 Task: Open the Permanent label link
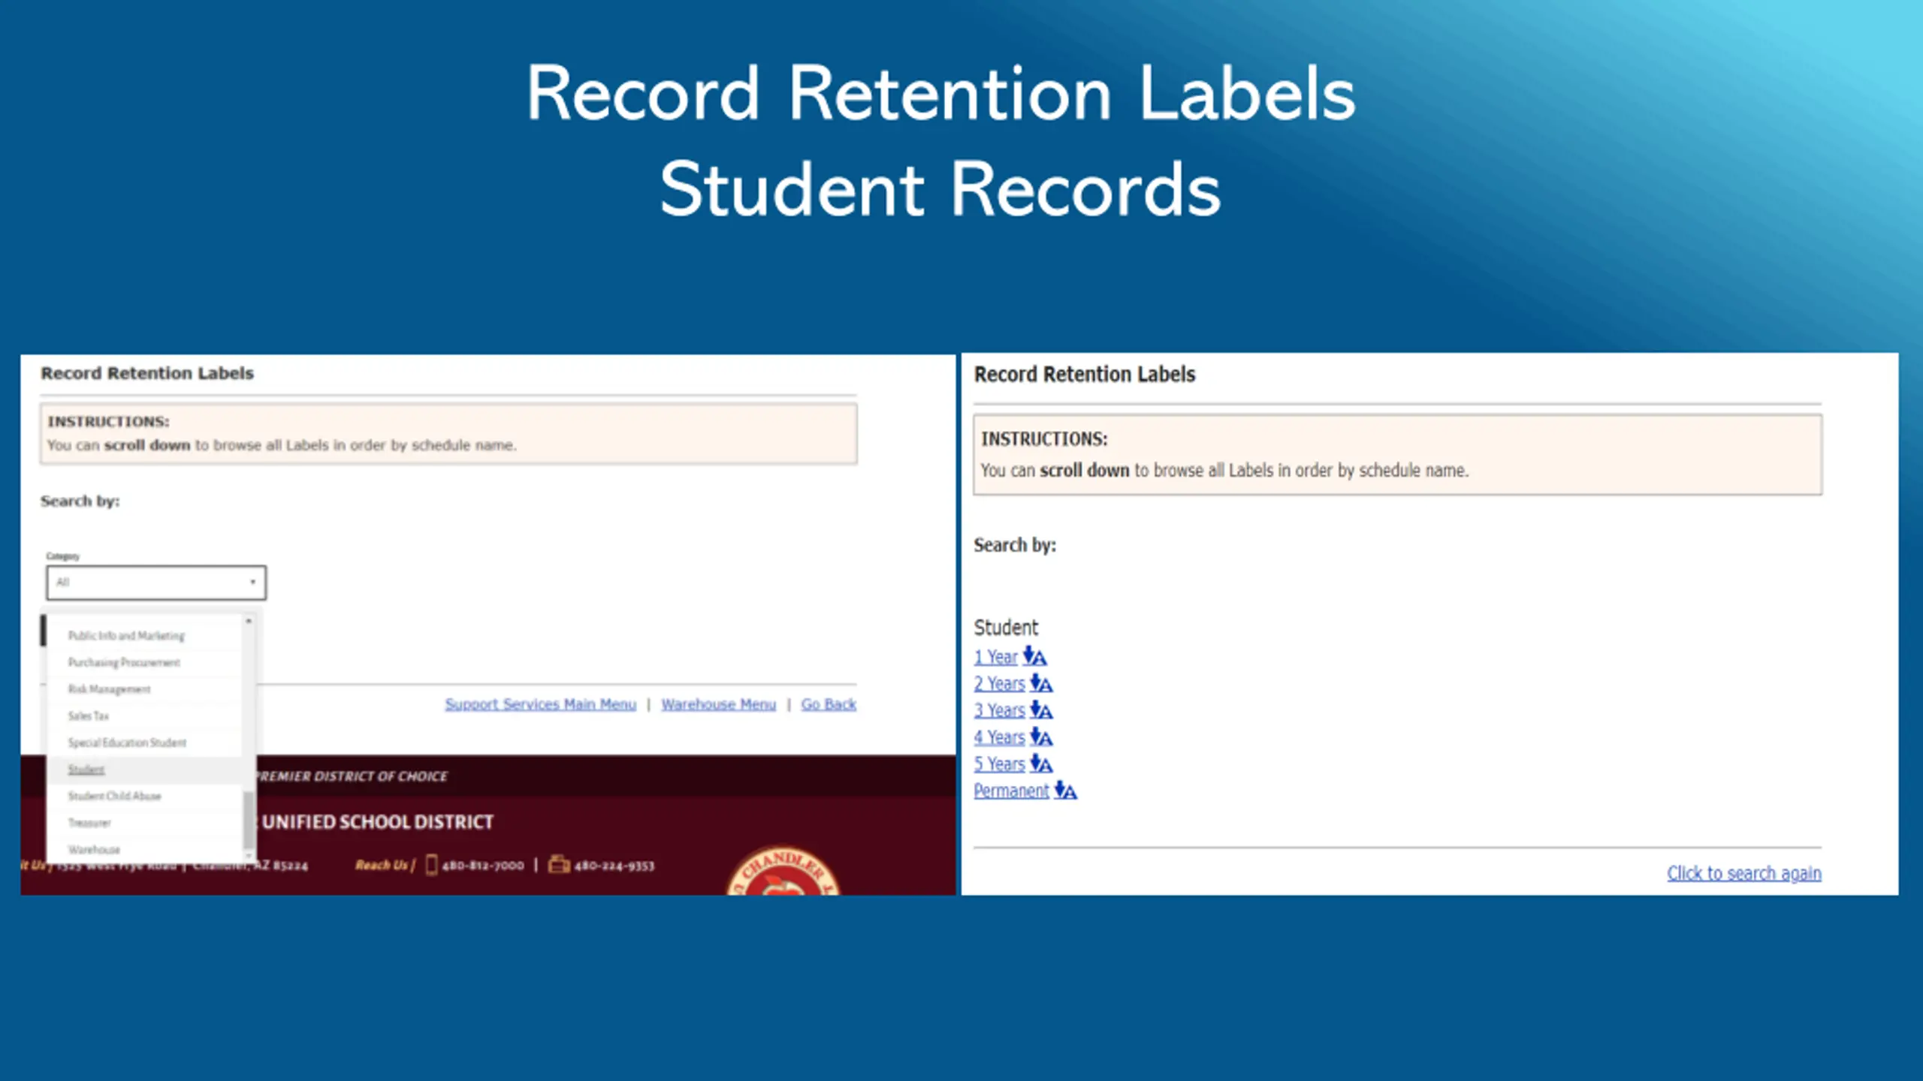1011,790
